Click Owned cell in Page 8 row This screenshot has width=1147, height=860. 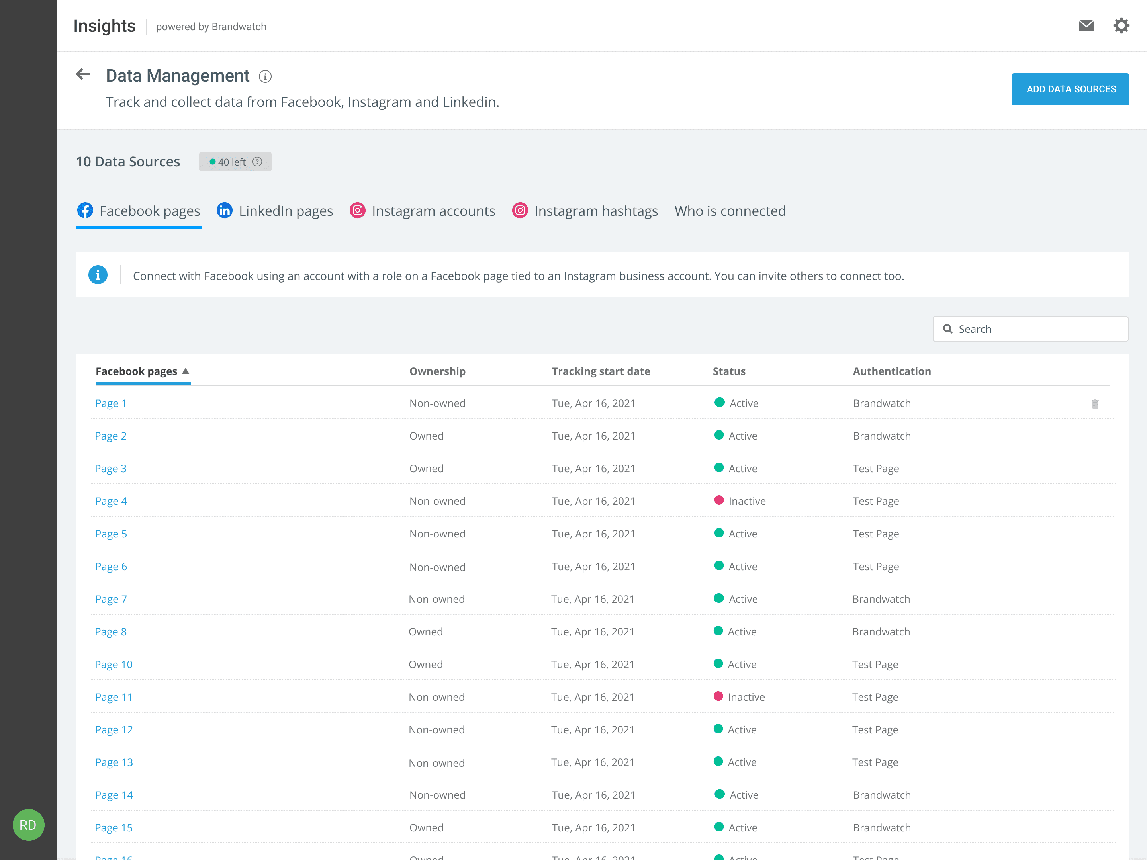tap(425, 632)
